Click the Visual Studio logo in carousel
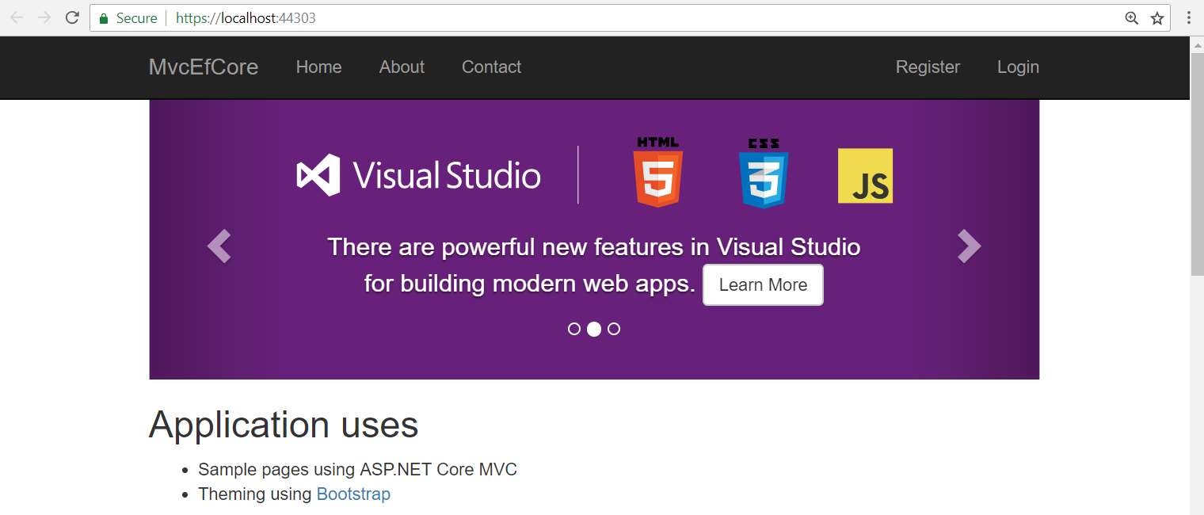The height and width of the screenshot is (515, 1204). (419, 175)
